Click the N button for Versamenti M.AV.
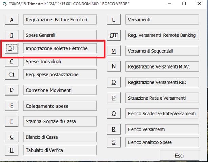This screenshot has height=162, width=208. click(114, 66)
